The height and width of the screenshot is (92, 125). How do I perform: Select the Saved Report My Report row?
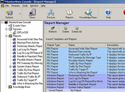85,90
